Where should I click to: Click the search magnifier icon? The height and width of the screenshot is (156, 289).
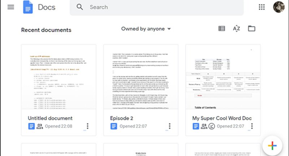80,7
